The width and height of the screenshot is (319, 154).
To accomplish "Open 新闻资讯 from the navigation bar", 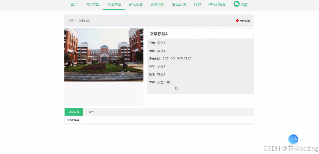I will click(157, 5).
